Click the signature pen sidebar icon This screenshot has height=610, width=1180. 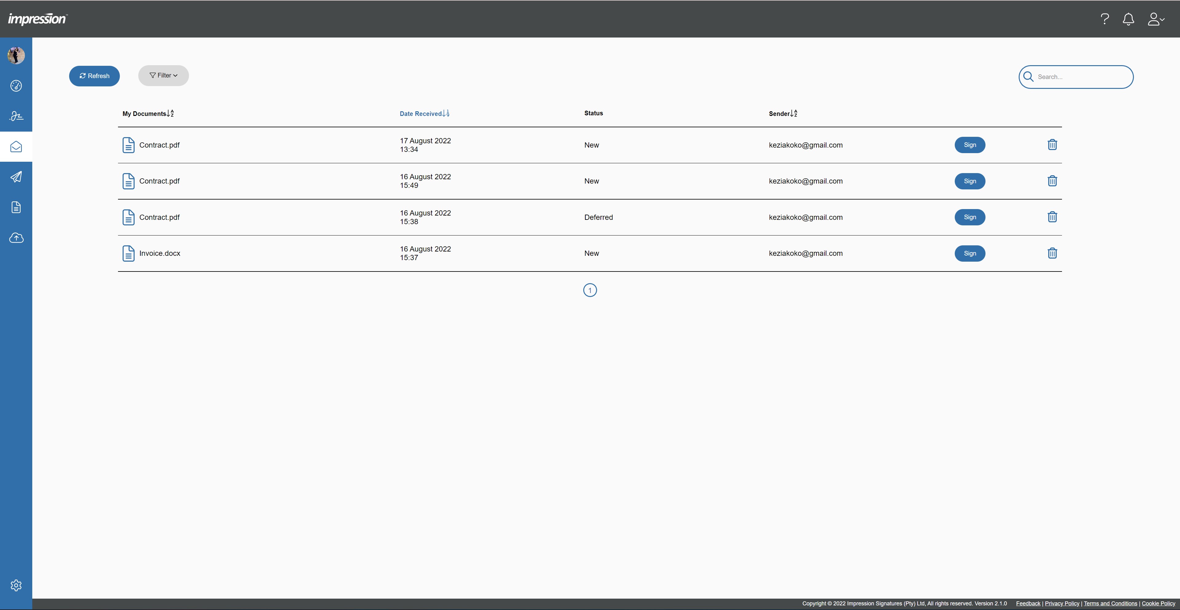coord(16,116)
